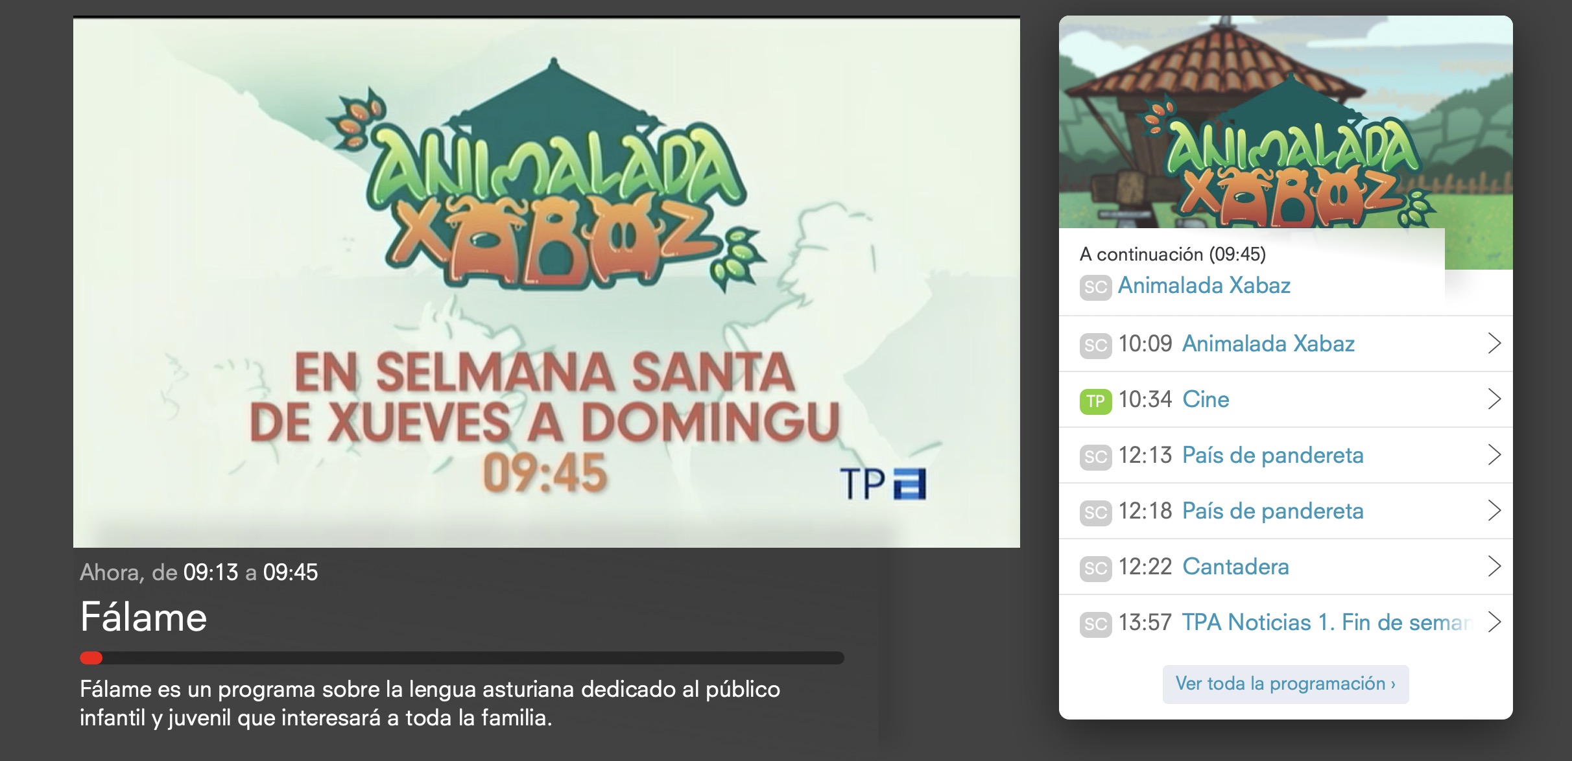1572x761 pixels.
Task: Open the 12:13 País de pandereta entry
Action: coord(1272,455)
